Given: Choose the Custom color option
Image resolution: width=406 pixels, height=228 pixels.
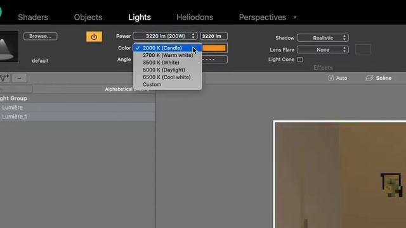Looking at the screenshot, I should point(167,84).
